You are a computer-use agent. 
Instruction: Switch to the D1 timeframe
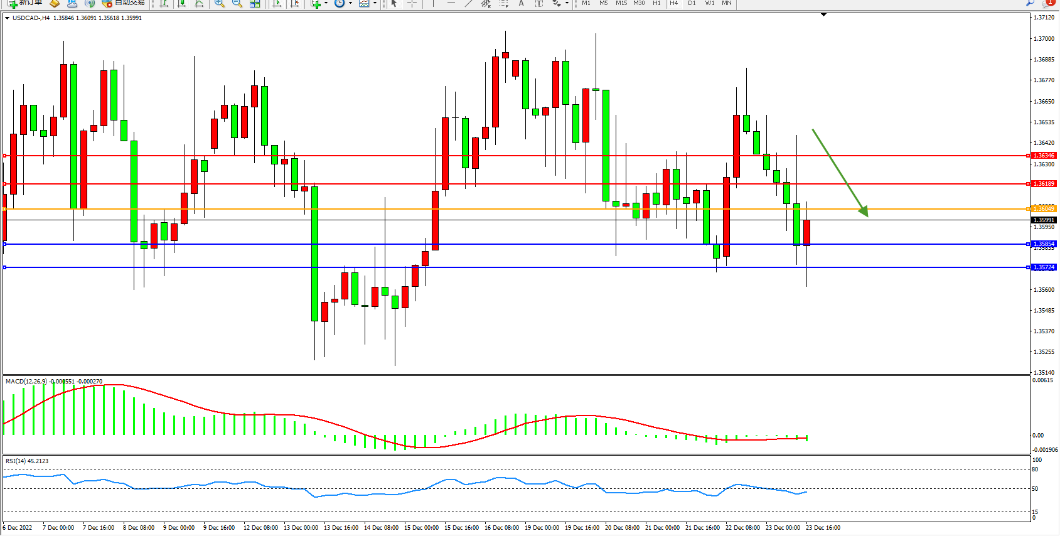[x=692, y=3]
